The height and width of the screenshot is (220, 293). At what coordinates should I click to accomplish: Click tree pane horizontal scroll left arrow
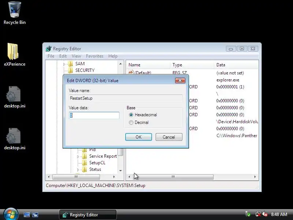49,177
